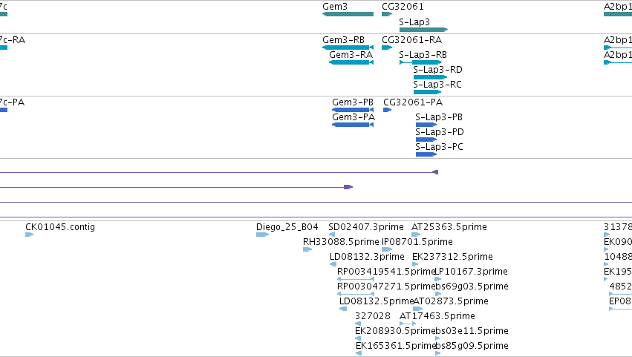Click the bs69g03.5prime EST label
The width and height of the screenshot is (632, 357).
tap(472, 286)
